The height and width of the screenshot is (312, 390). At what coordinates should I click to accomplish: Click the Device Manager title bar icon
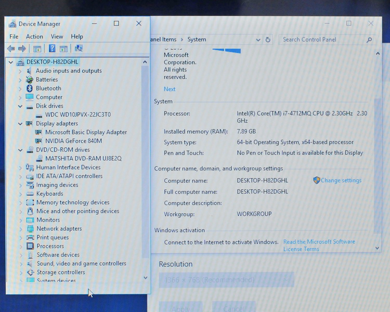click(x=12, y=24)
